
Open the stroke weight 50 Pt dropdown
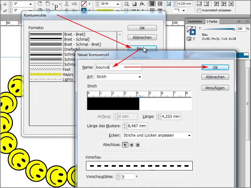coord(118,4)
